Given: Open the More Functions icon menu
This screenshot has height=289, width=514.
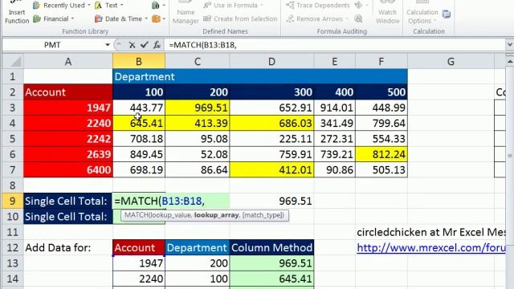Looking at the screenshot, I should (x=158, y=18).
